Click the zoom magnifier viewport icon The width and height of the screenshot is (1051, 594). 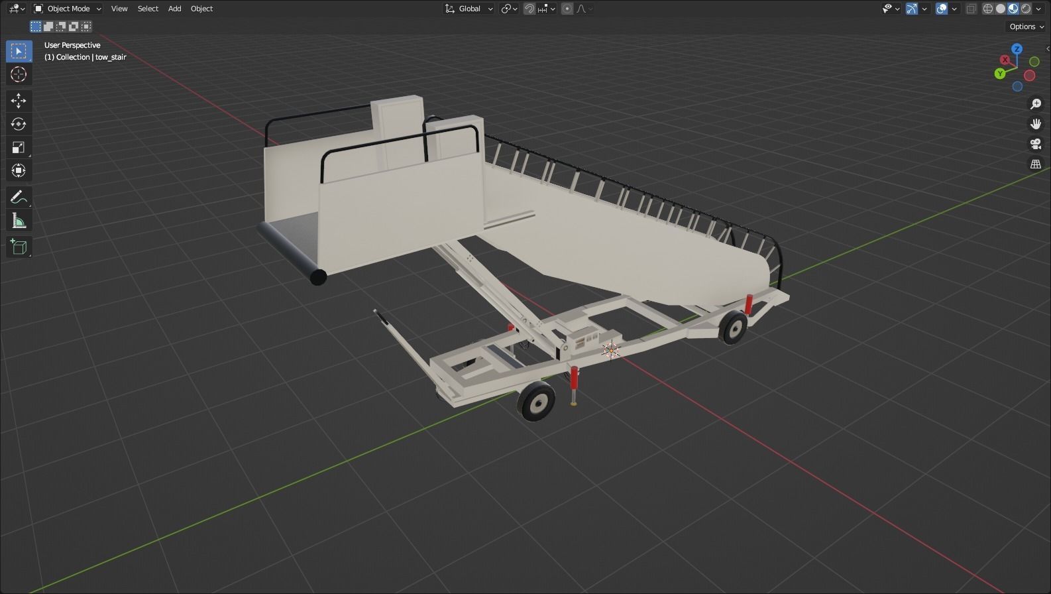(x=1036, y=104)
